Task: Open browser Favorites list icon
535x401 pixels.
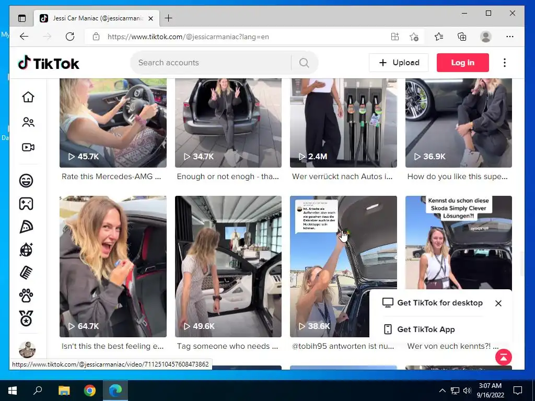Action: [439, 37]
